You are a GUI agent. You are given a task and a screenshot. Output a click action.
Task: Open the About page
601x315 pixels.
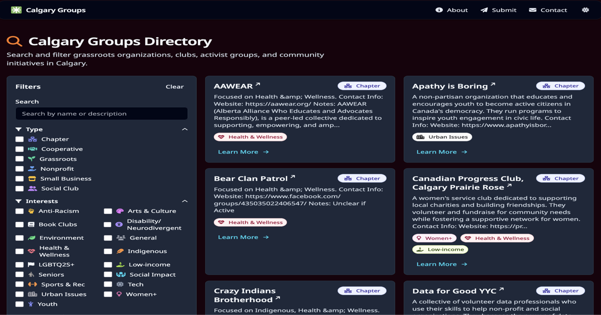[x=452, y=10]
